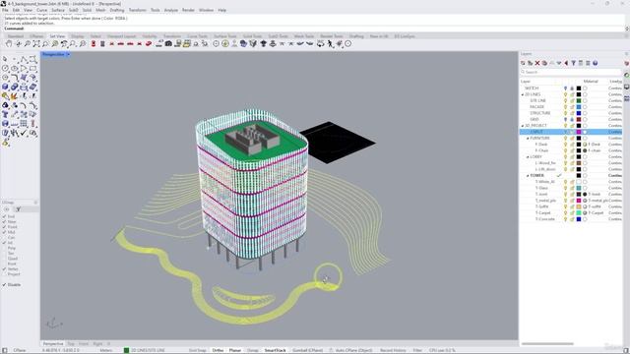This screenshot has height=354, width=630.
Task: Toggle the Vertex osnap checkbox
Action: (4, 268)
